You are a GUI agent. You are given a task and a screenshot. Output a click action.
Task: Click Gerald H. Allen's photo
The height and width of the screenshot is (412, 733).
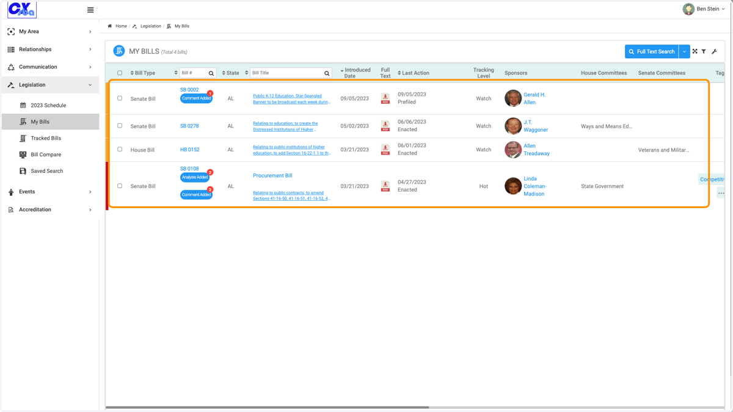513,98
